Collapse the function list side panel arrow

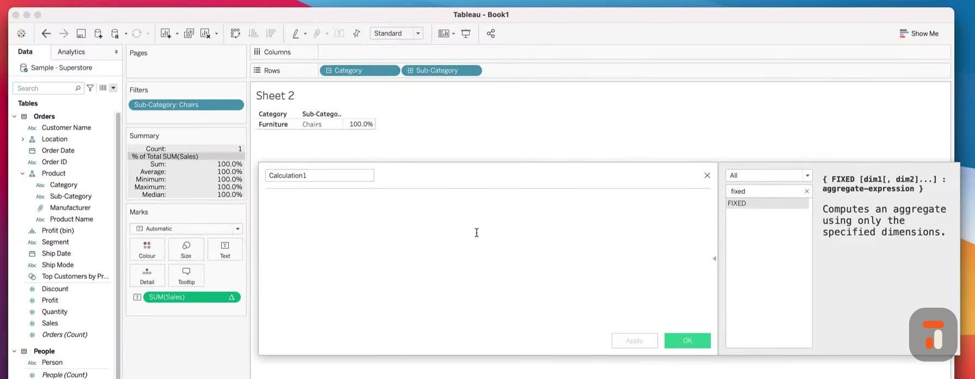tap(714, 259)
